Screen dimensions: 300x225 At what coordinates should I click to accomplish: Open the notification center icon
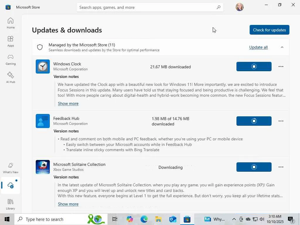[291, 219]
